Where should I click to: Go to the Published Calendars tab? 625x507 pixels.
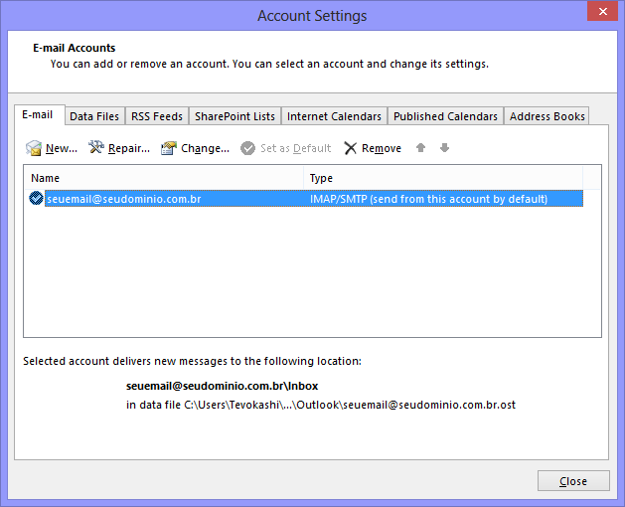pos(445,116)
